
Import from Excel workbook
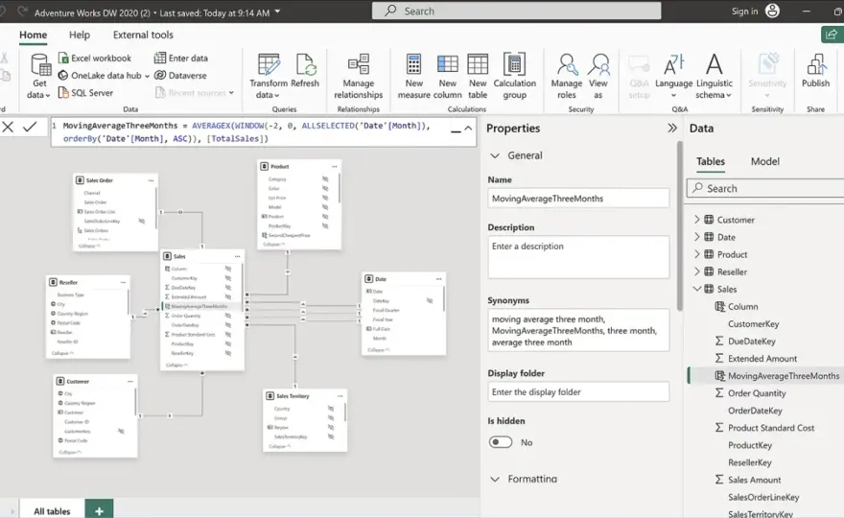point(95,59)
